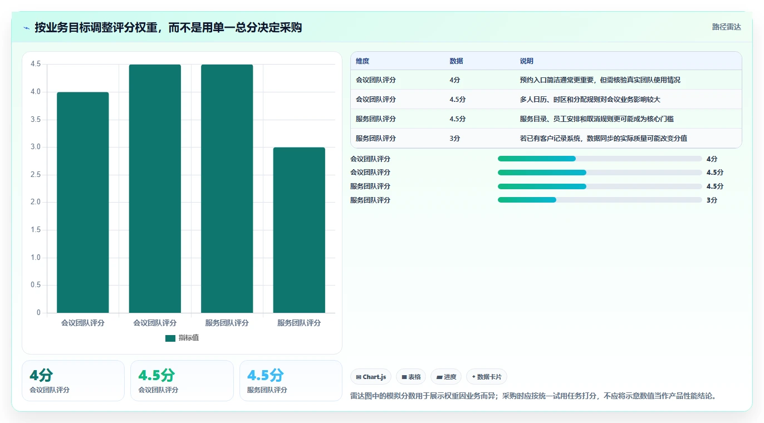Select the Chart.js tag chip

[x=371, y=377]
